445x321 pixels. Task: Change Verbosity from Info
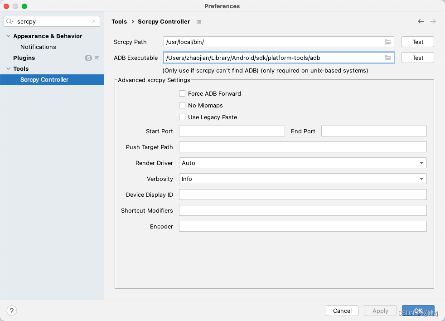(x=421, y=179)
